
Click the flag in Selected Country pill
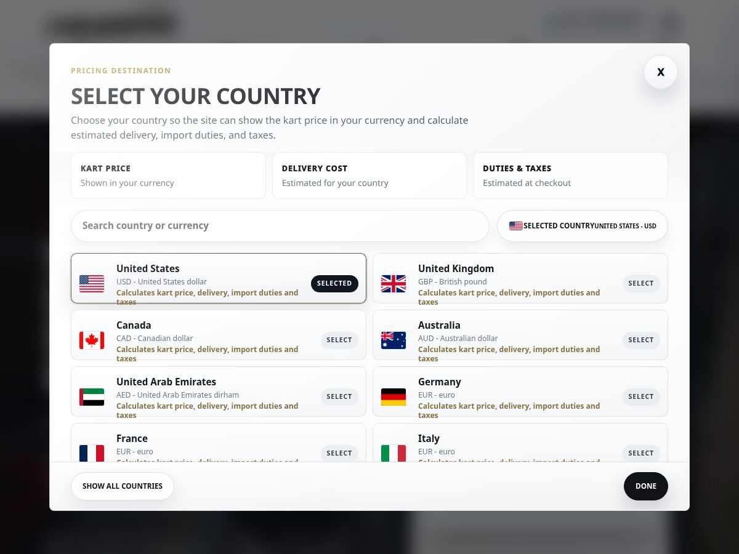[516, 226]
